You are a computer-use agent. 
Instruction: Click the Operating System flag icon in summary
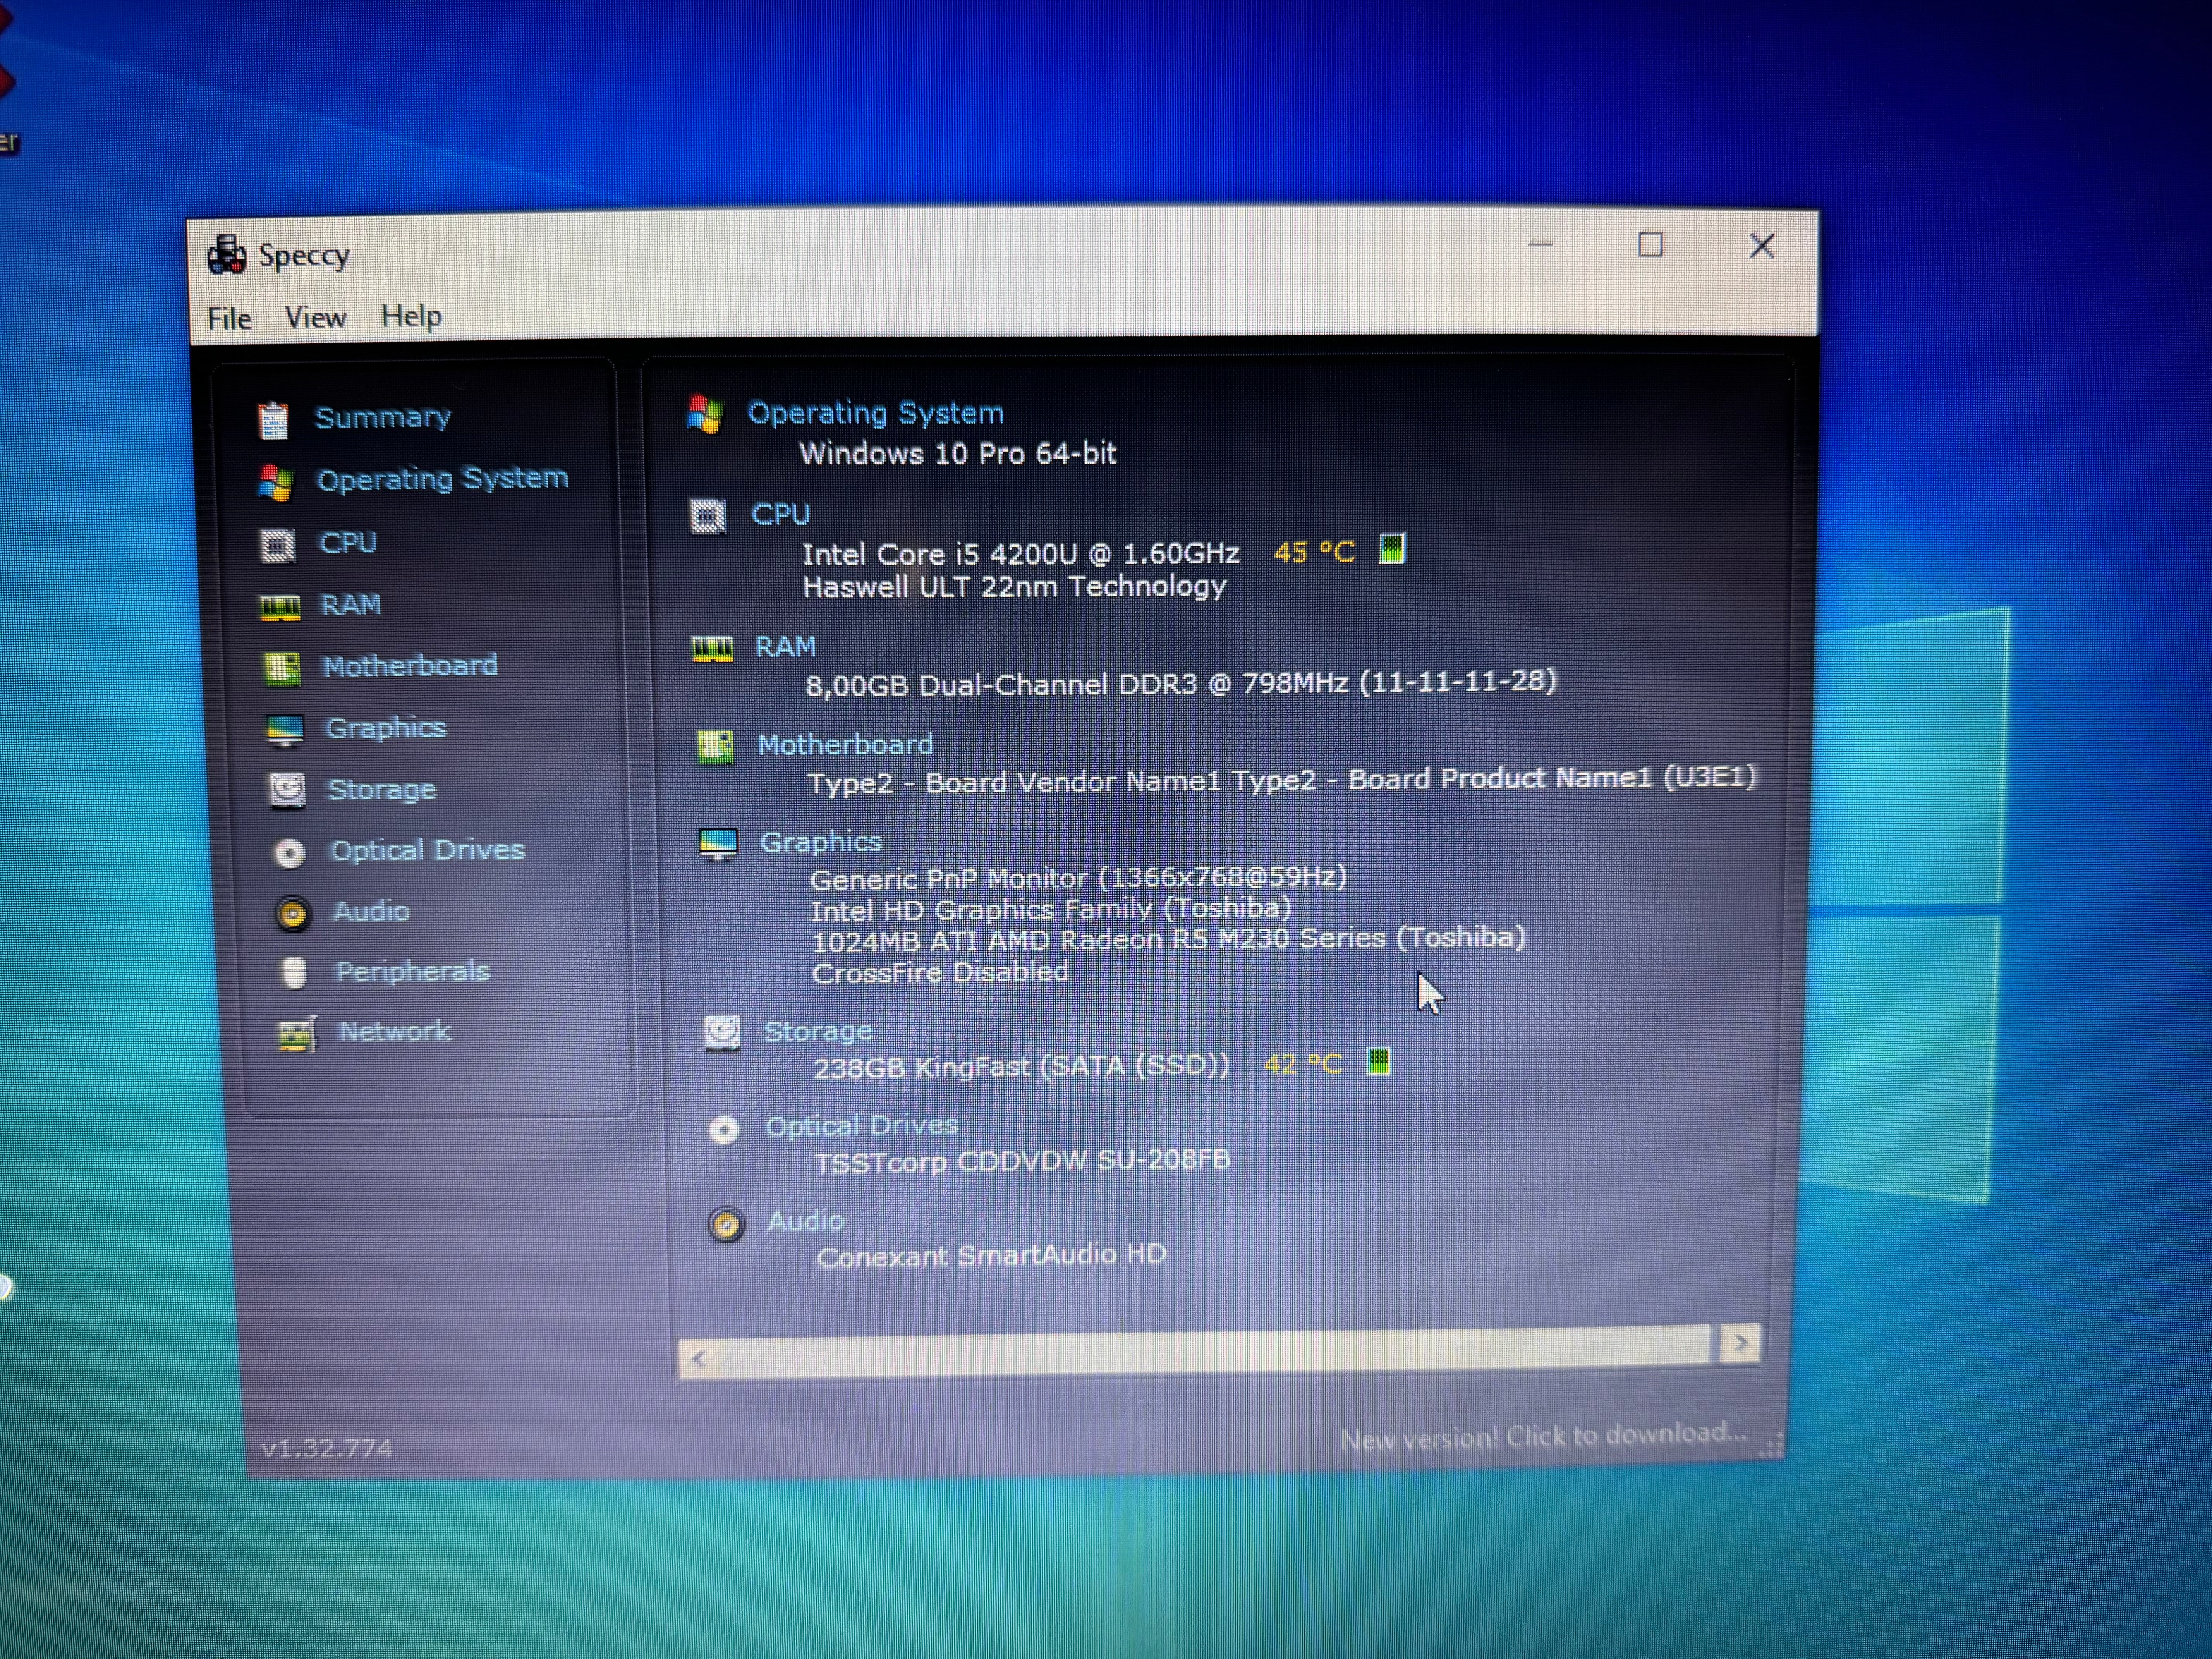(705, 414)
